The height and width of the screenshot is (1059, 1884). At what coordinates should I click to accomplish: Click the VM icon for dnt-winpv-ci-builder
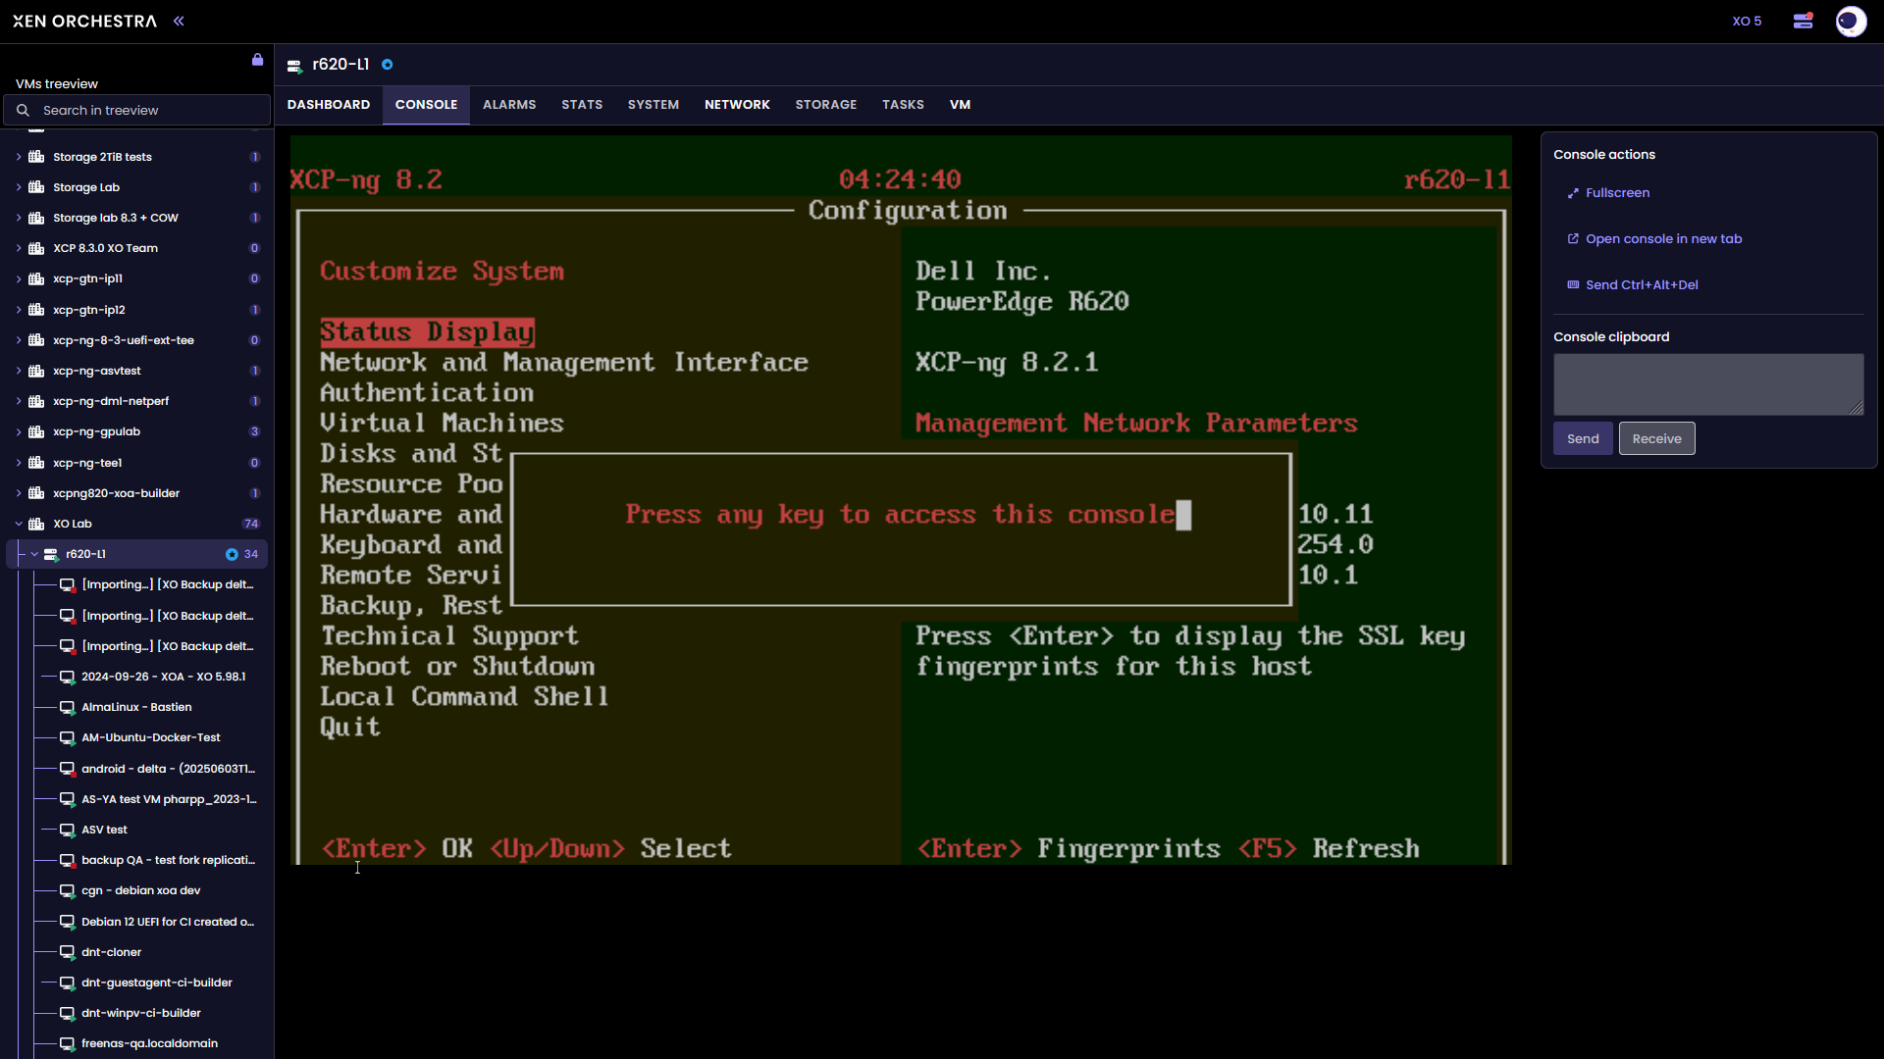click(x=68, y=1014)
